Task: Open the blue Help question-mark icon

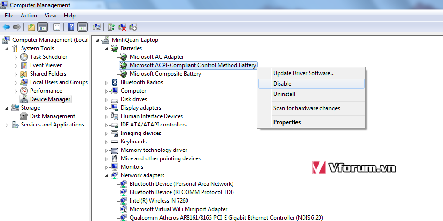Action: (x=71, y=27)
